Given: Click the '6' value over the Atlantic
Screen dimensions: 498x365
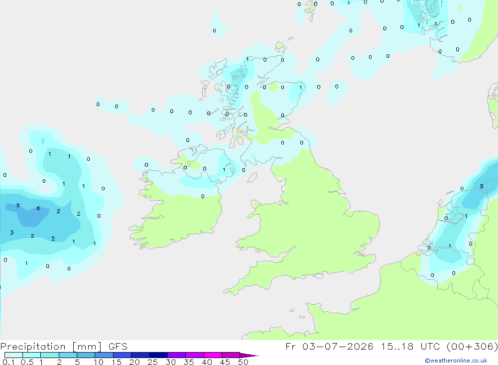Looking at the screenshot, I should (x=38, y=208).
